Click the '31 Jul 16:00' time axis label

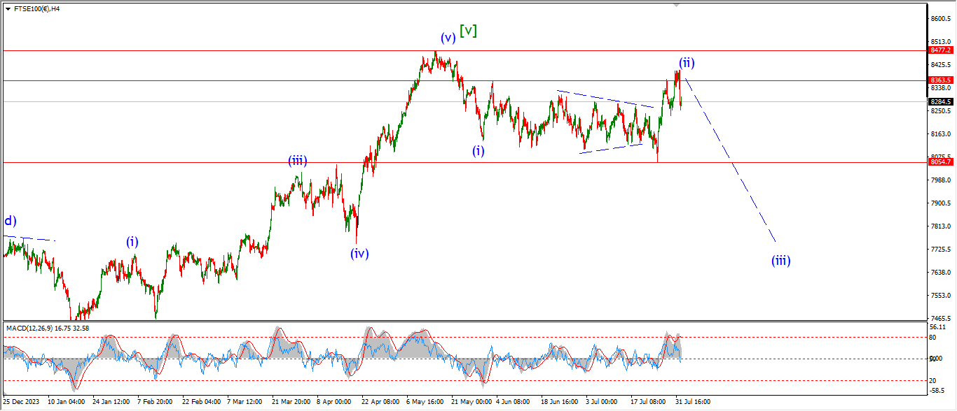point(694,402)
